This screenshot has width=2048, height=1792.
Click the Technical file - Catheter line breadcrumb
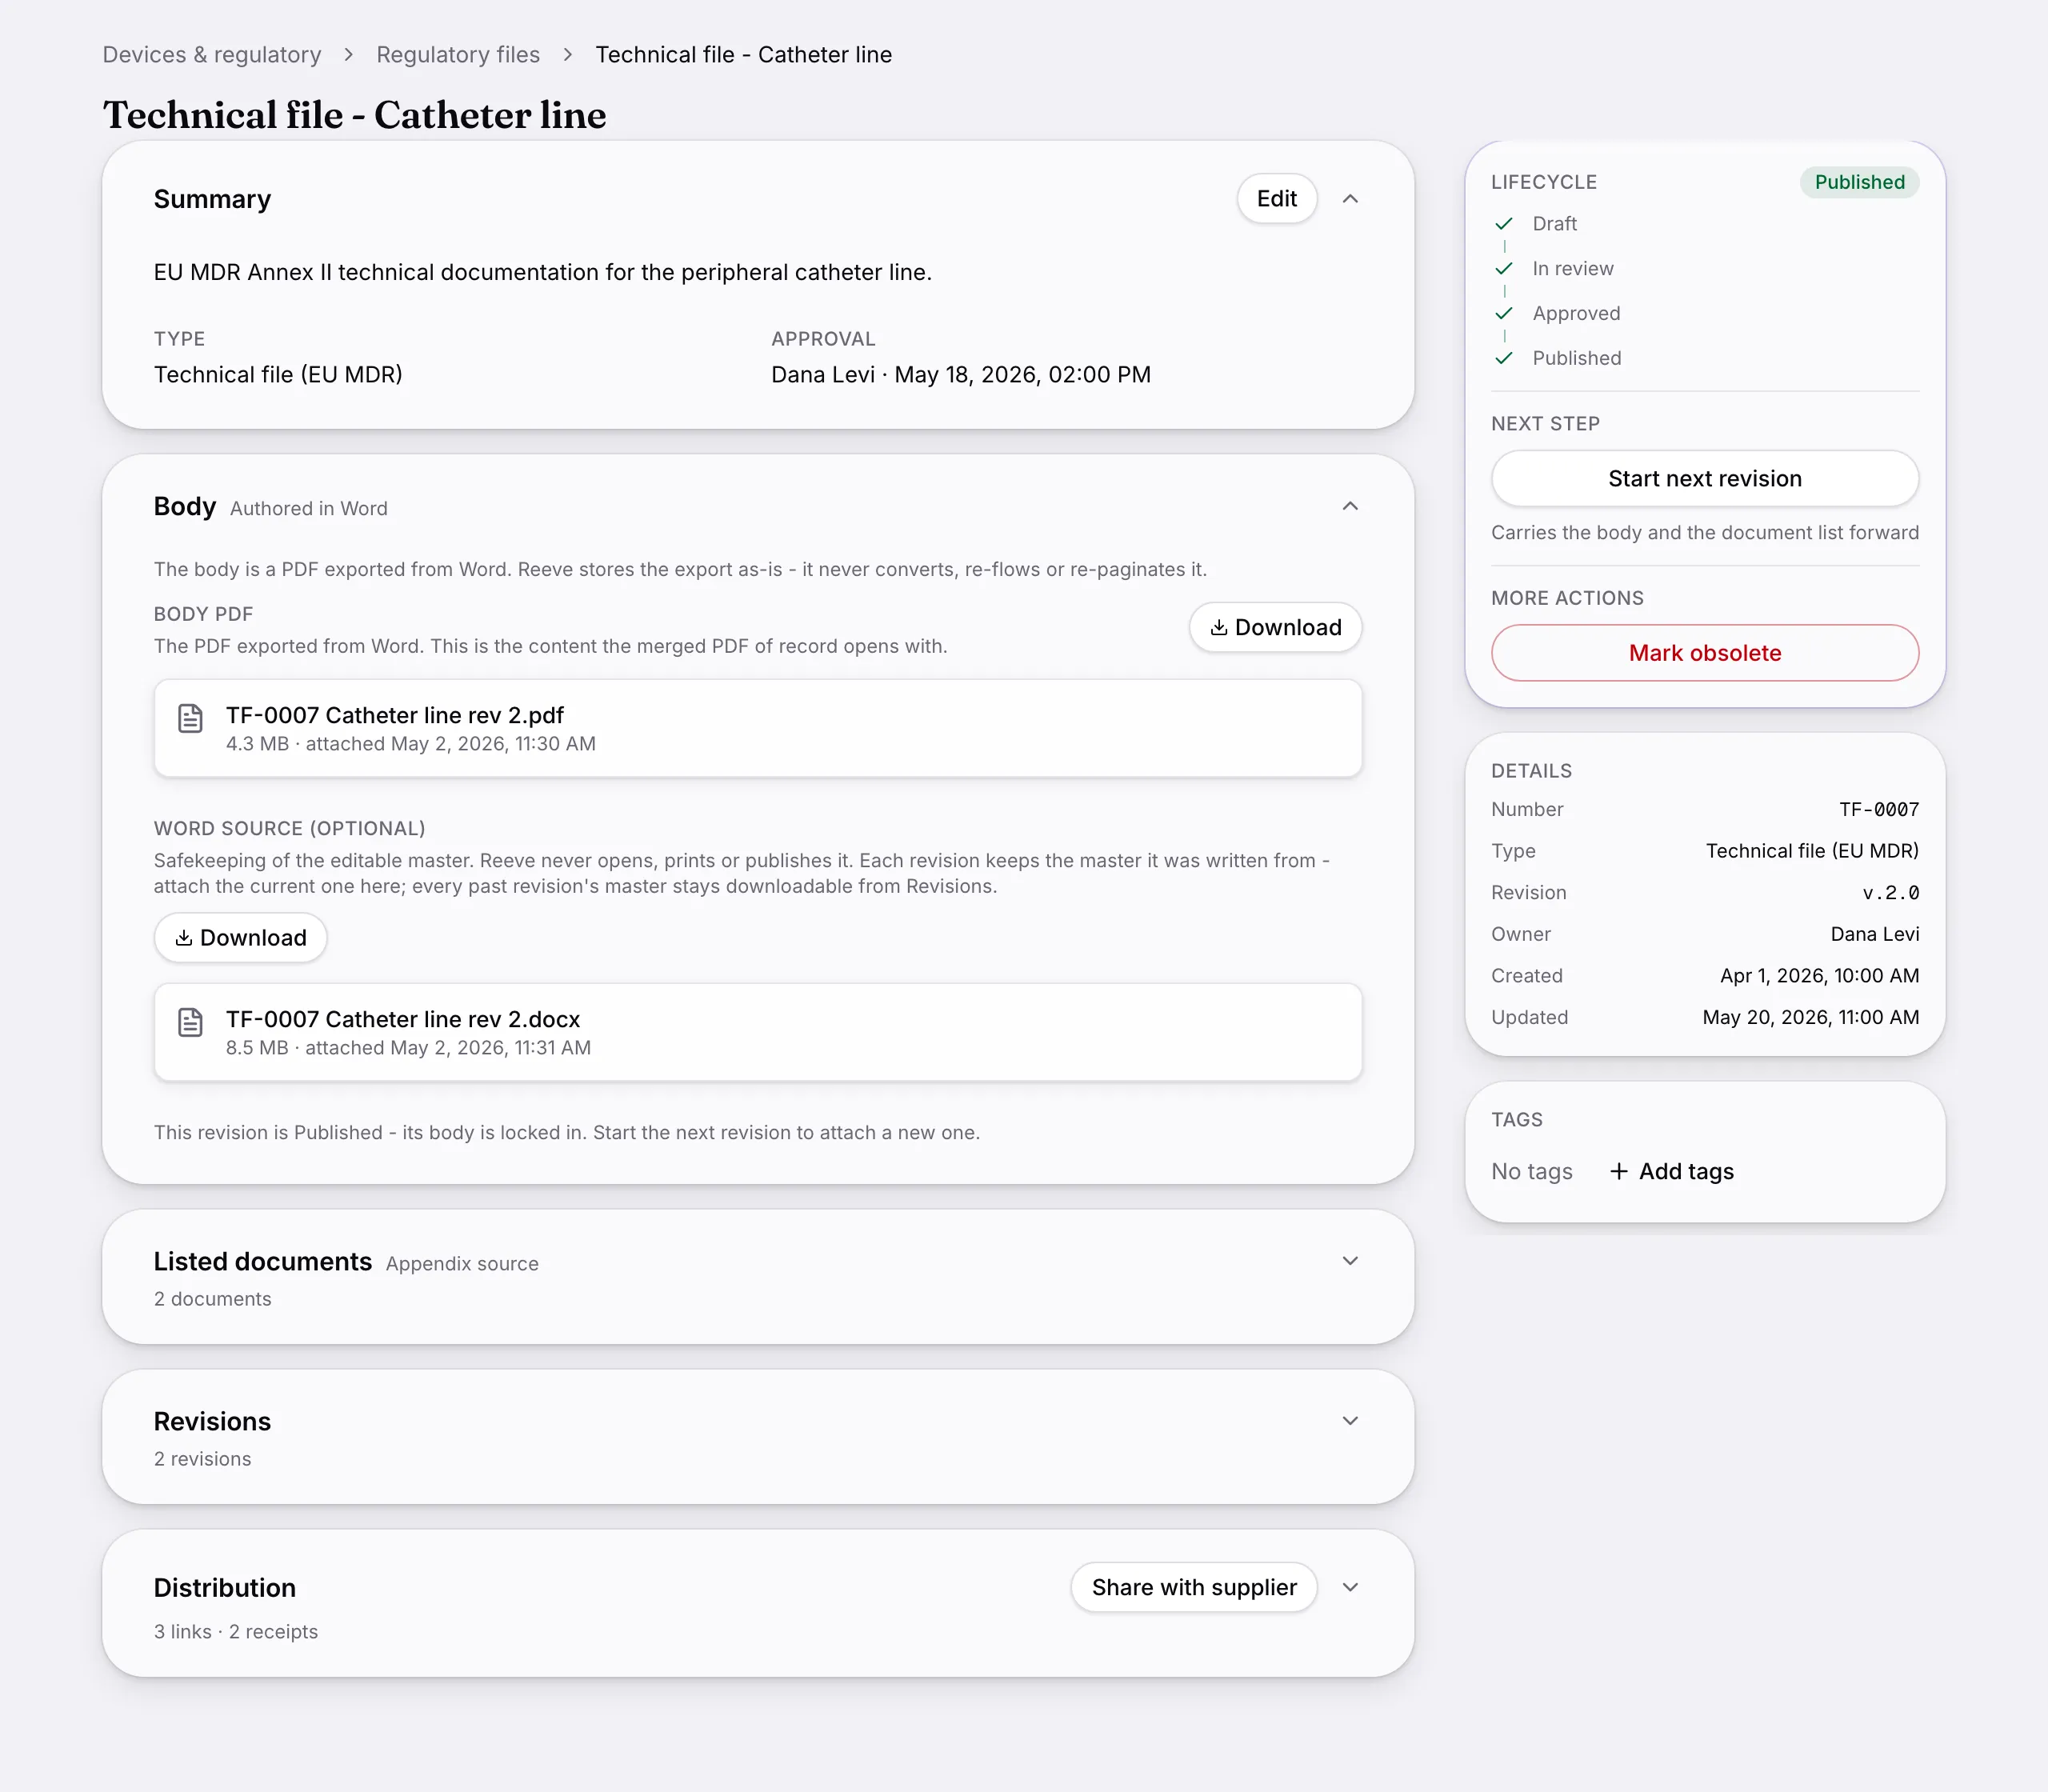click(744, 55)
